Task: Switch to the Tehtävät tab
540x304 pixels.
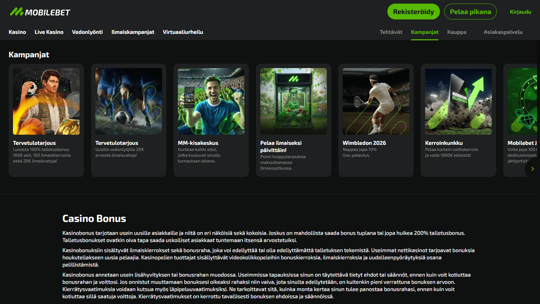Action: pyautogui.click(x=391, y=32)
